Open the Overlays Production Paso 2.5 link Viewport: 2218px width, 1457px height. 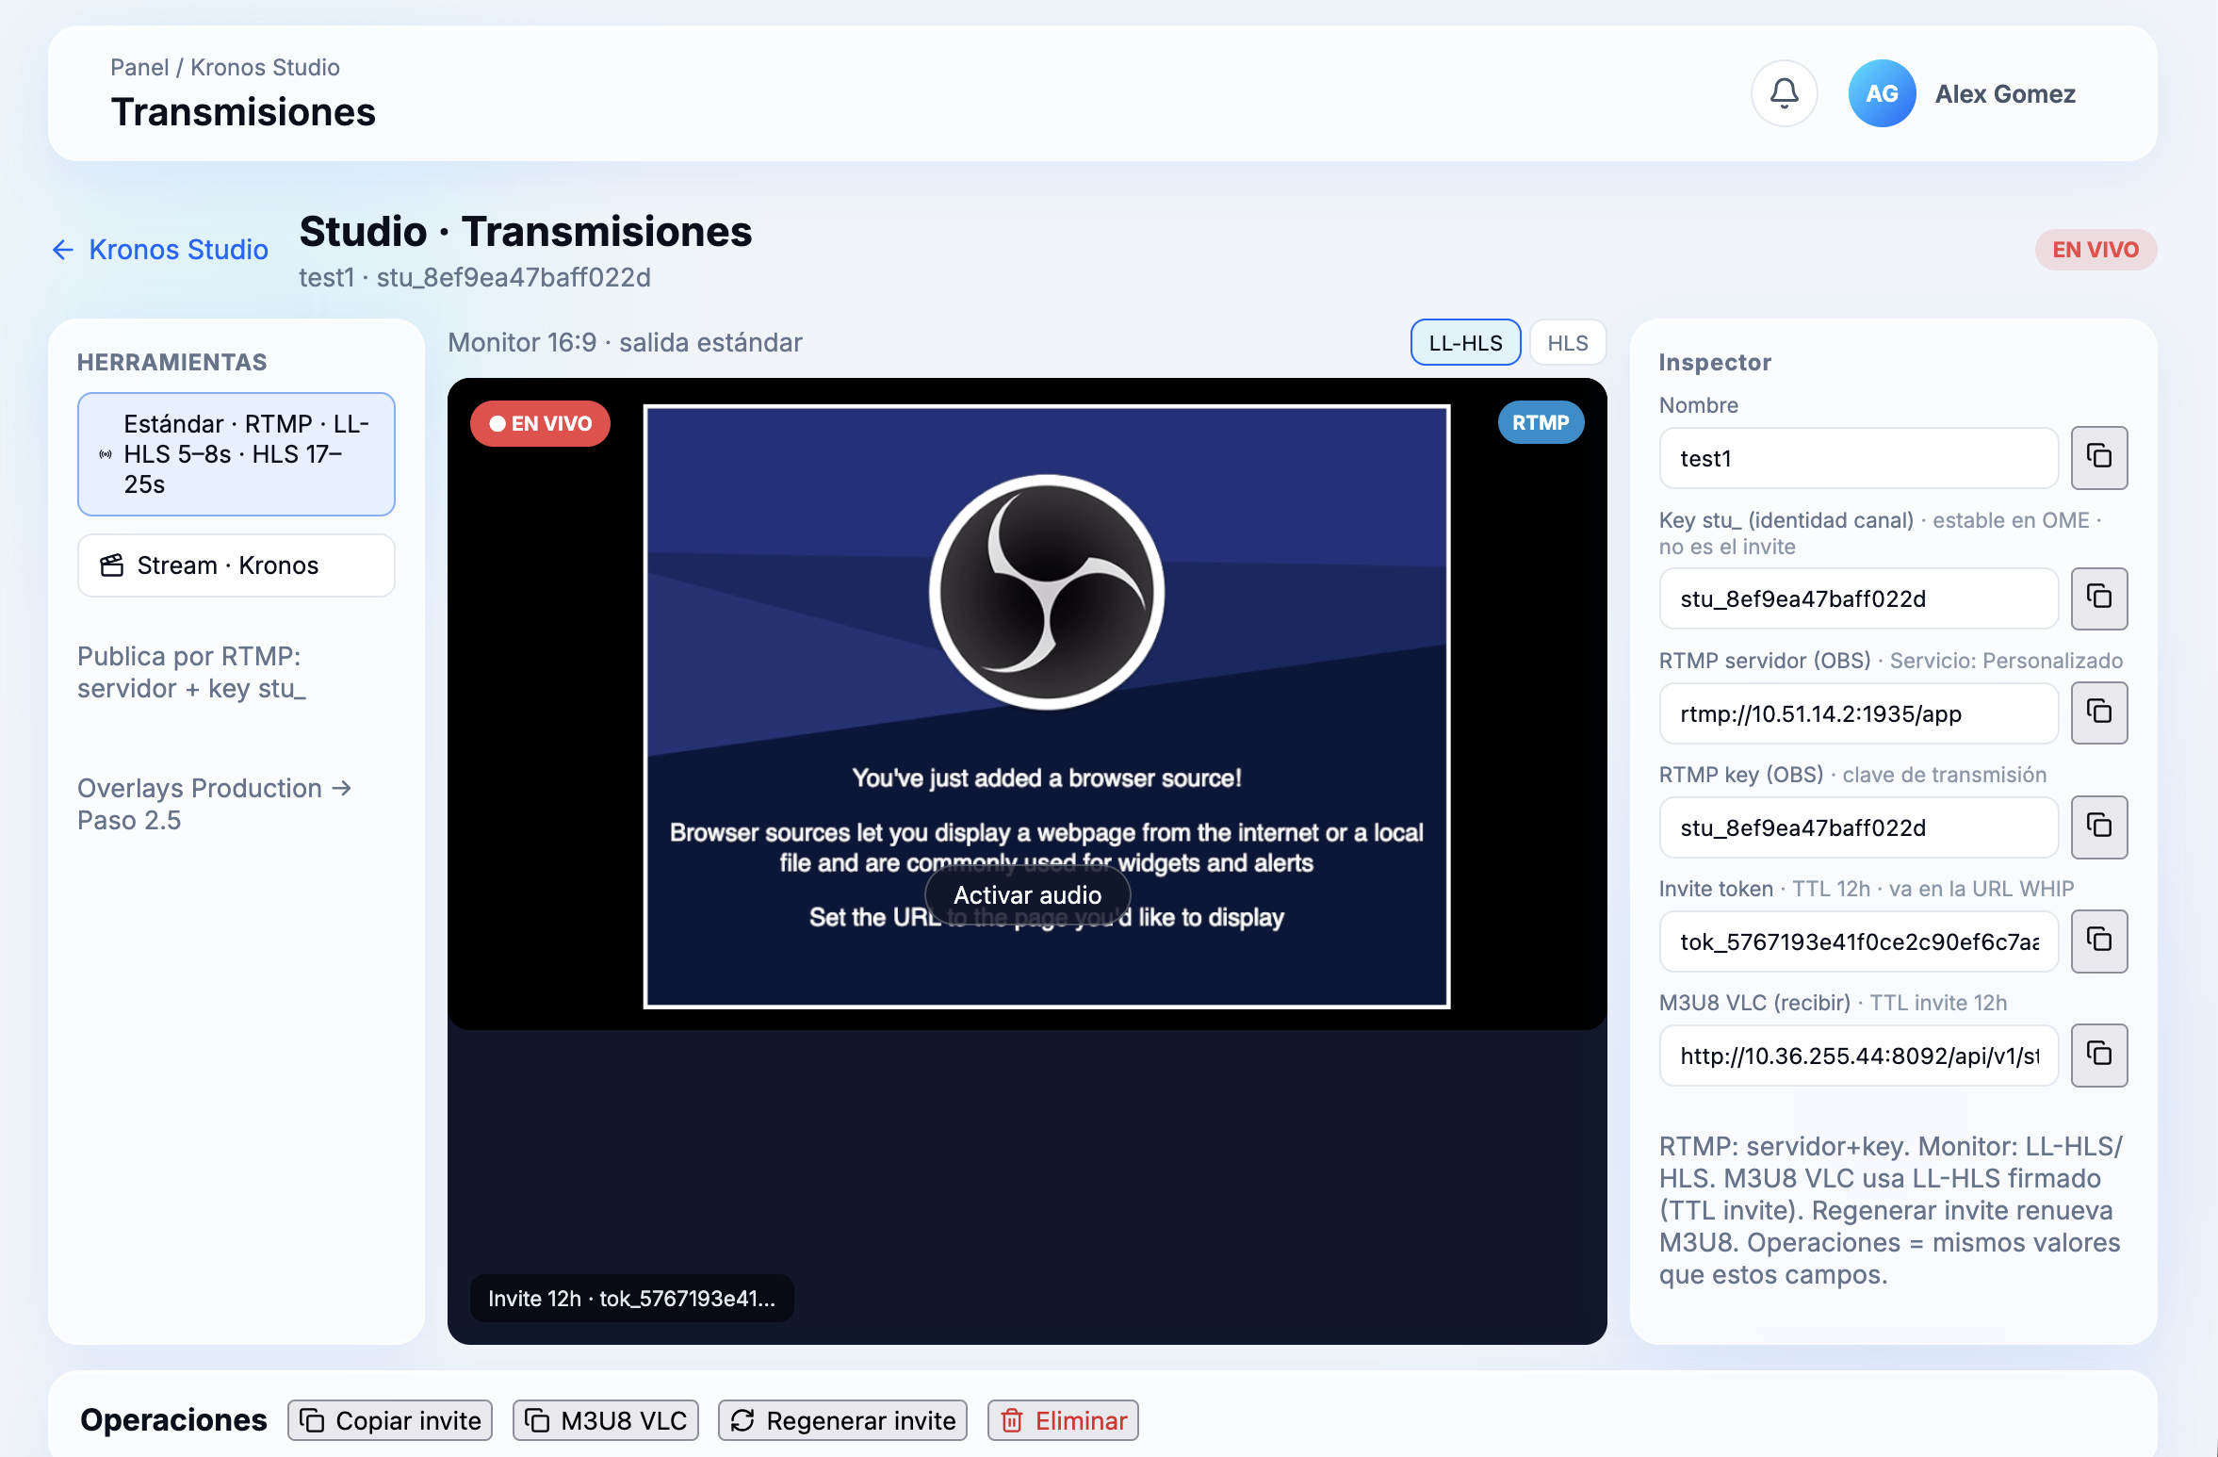pos(215,804)
